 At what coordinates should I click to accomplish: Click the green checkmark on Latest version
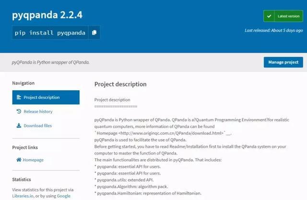(270, 16)
